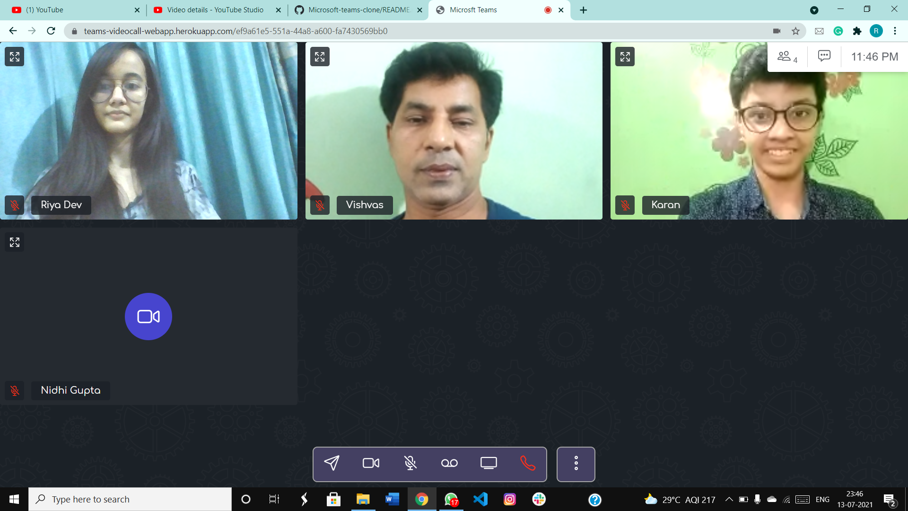Viewport: 908px width, 511px height.
Task: Click the muted microphone indicator on Vishvas's tile
Action: 320,205
